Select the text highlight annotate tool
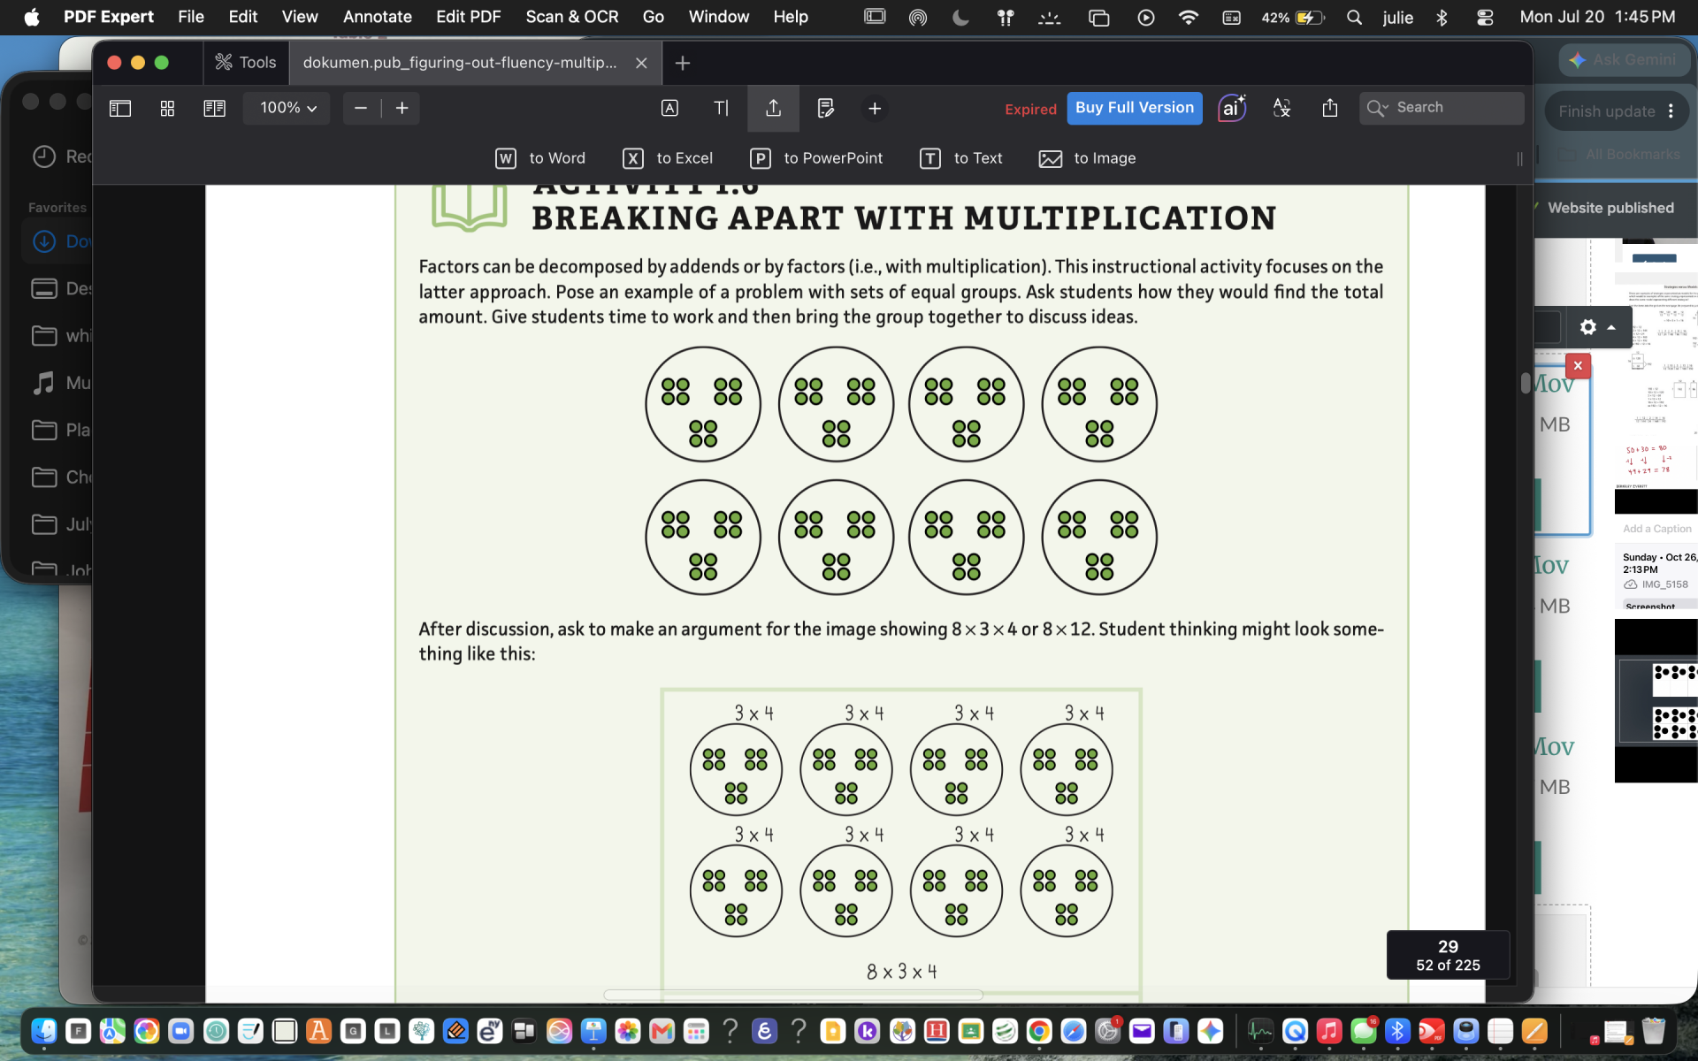The width and height of the screenshot is (1698, 1061). 669,108
